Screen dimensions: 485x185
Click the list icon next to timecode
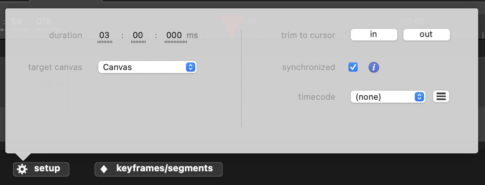441,97
